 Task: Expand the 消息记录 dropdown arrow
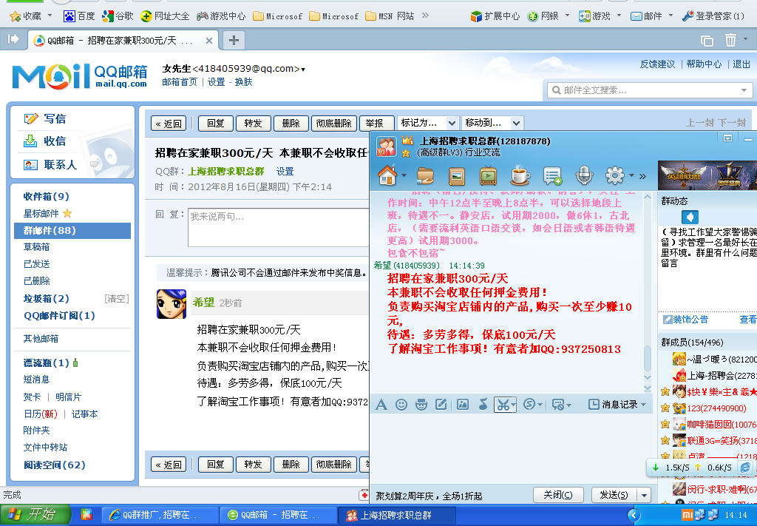point(644,405)
